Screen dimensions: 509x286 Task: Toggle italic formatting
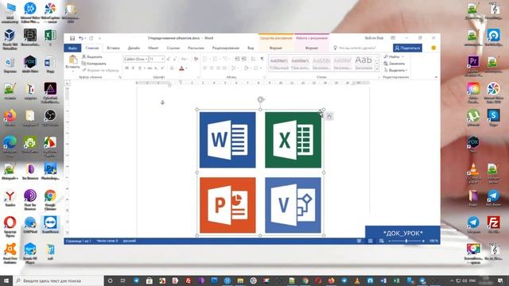click(x=133, y=68)
